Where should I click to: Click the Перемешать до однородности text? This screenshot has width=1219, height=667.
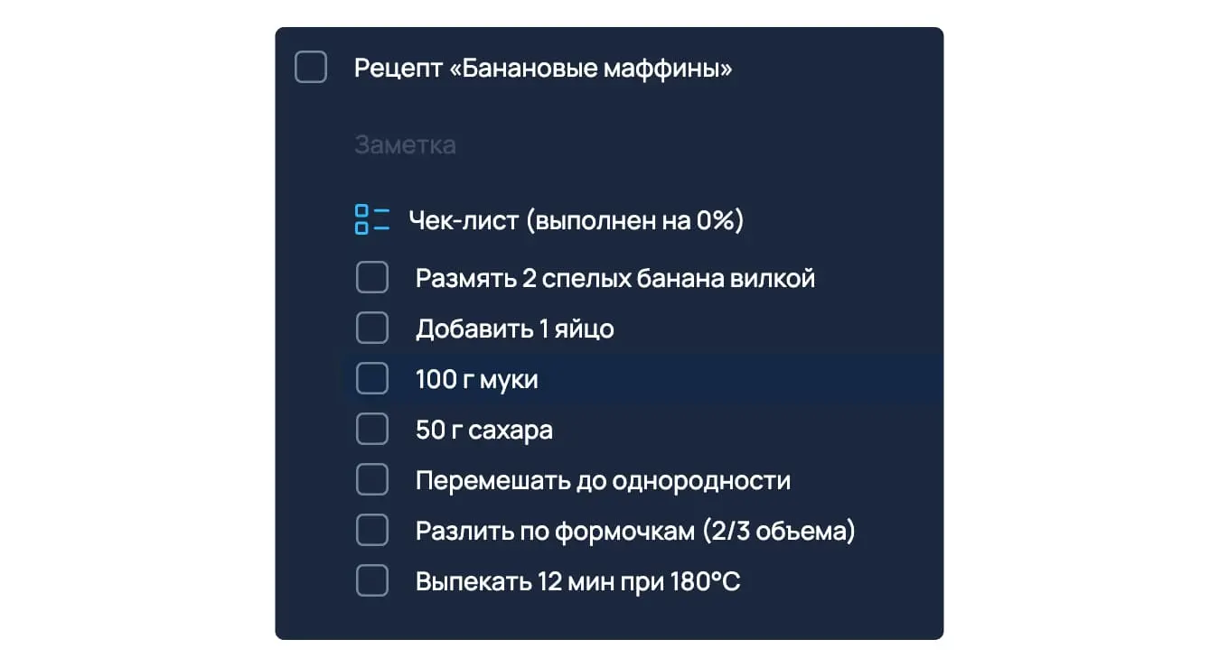tap(603, 480)
